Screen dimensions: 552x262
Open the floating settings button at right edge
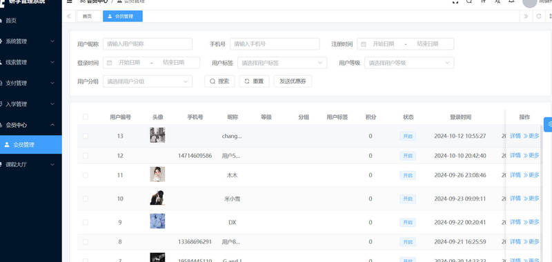548,124
